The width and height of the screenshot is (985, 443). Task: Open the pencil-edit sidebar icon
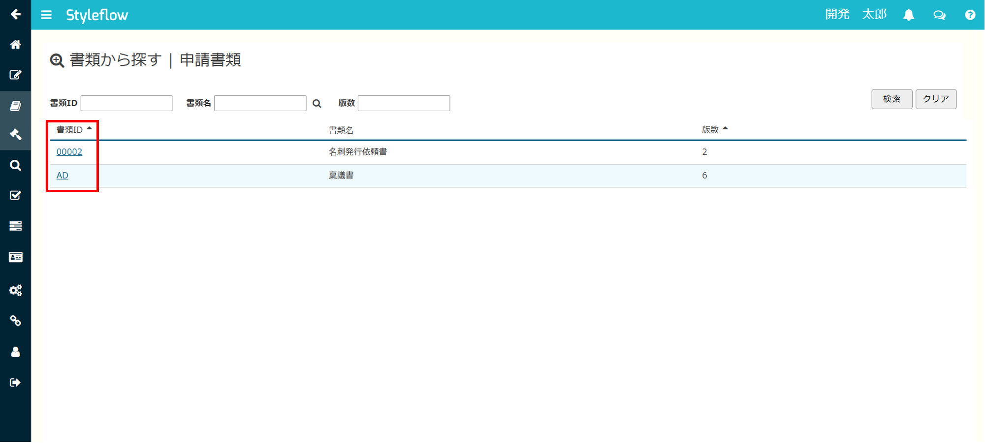15,75
